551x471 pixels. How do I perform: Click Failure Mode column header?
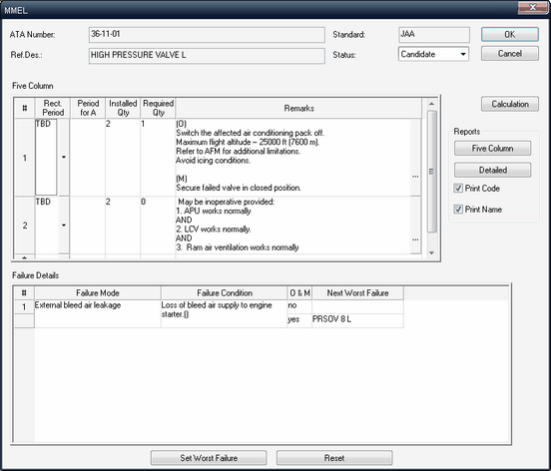coord(98,293)
